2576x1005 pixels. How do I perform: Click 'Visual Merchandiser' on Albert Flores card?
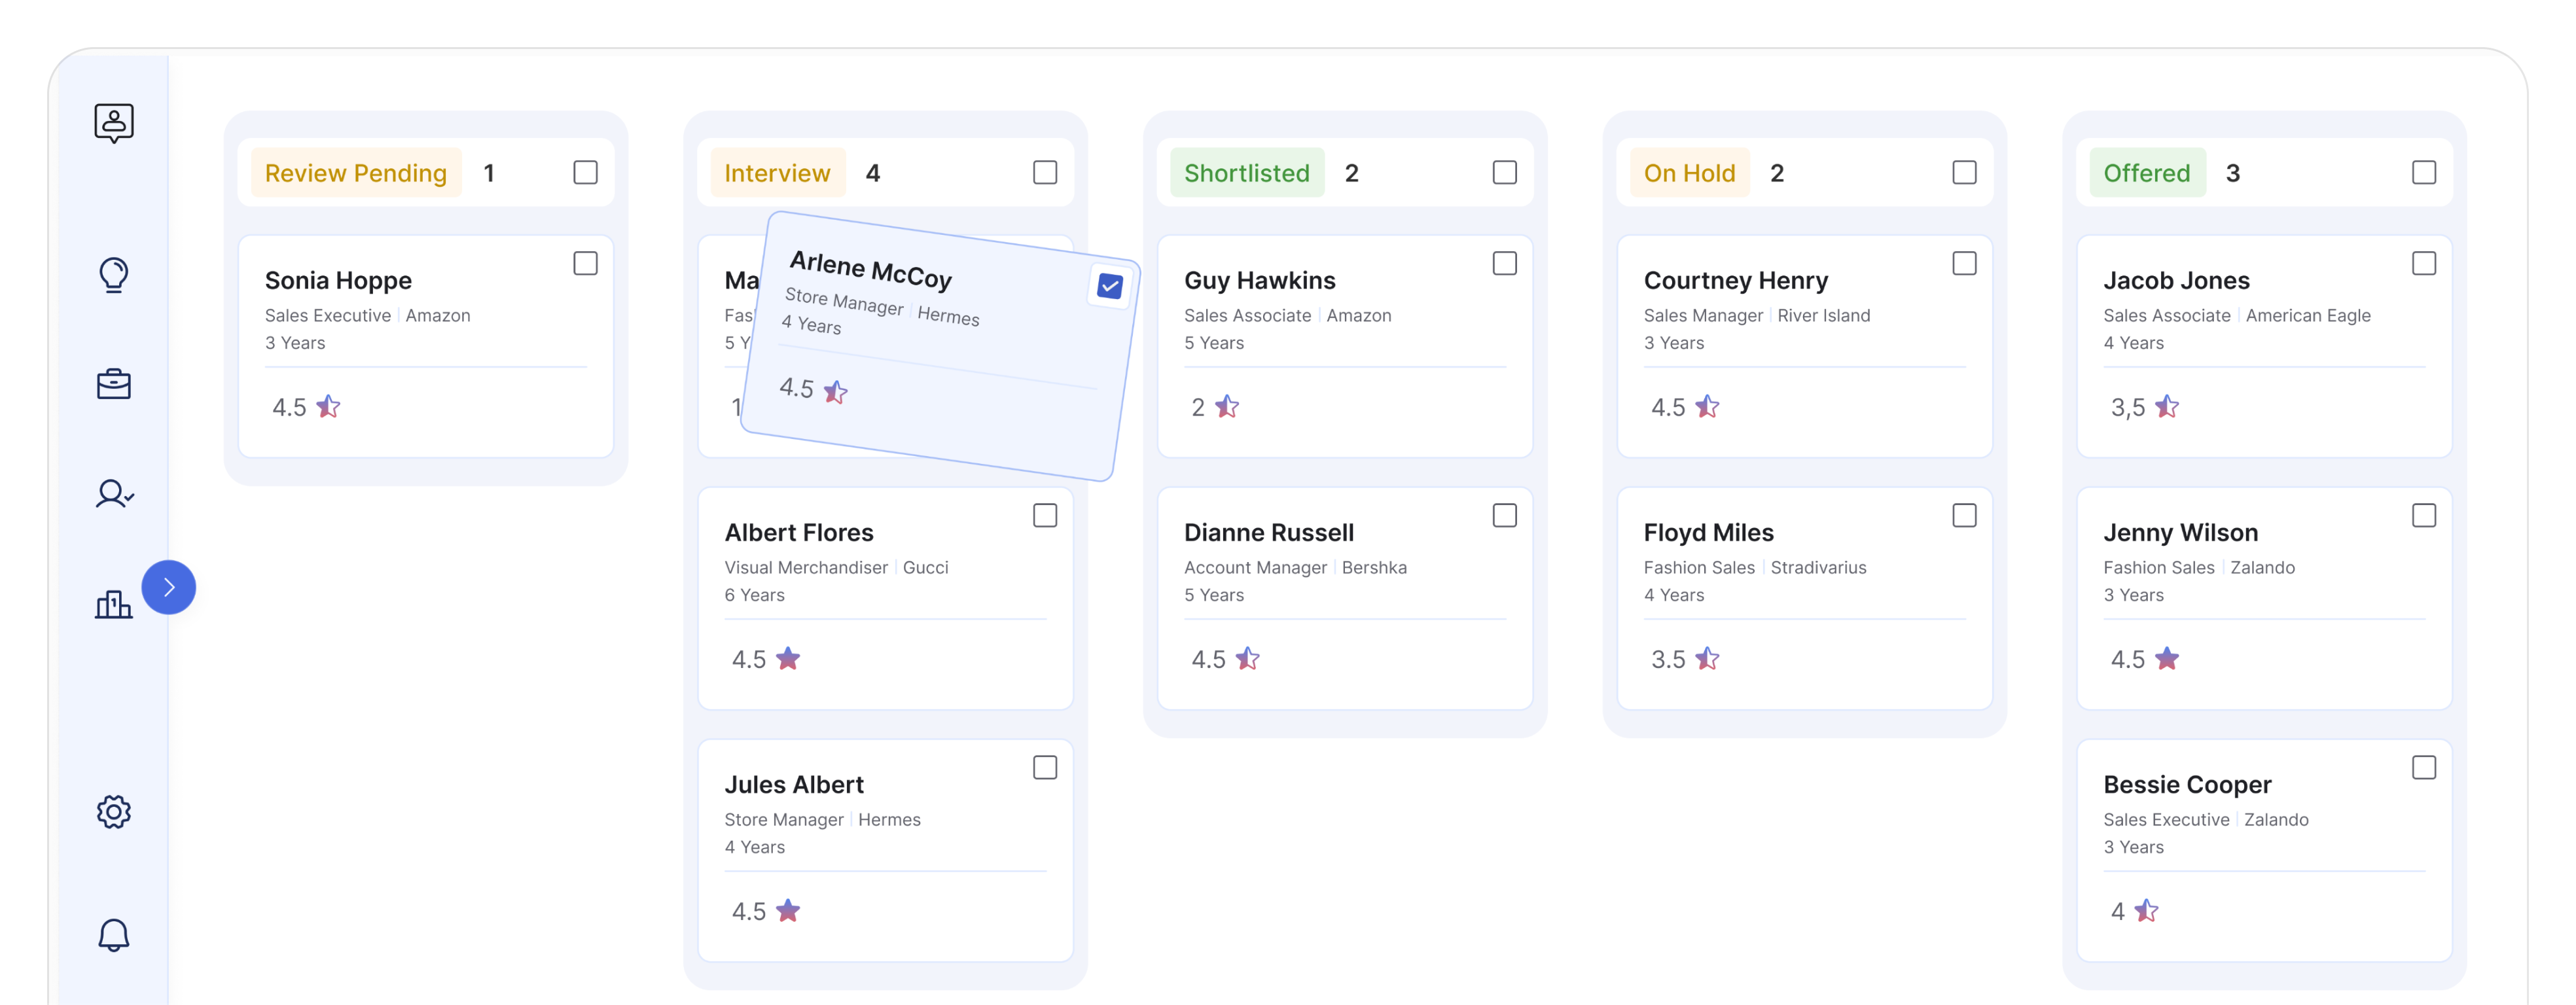pyautogui.click(x=806, y=568)
